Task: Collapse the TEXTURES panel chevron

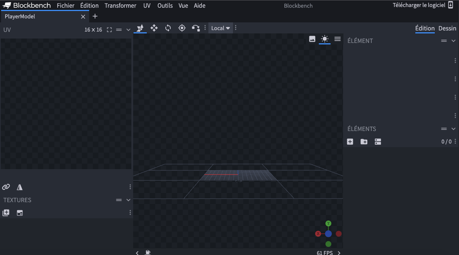Action: point(128,200)
